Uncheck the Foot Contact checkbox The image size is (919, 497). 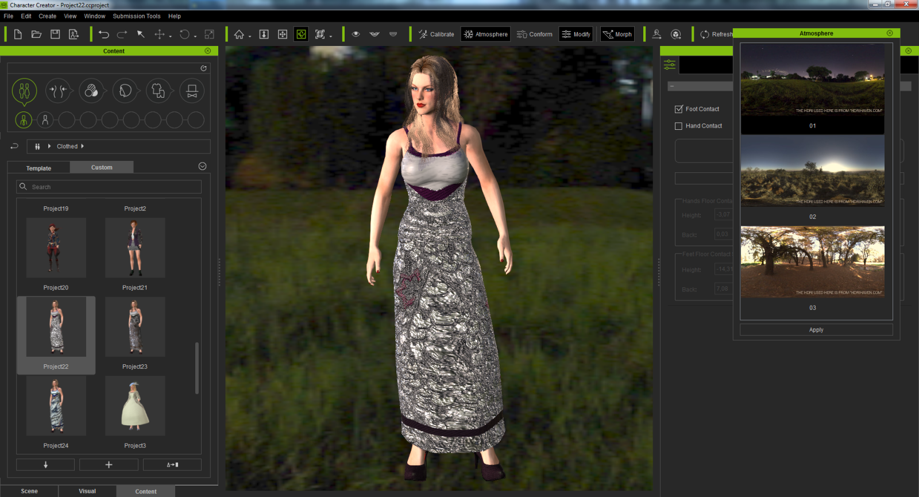point(678,109)
